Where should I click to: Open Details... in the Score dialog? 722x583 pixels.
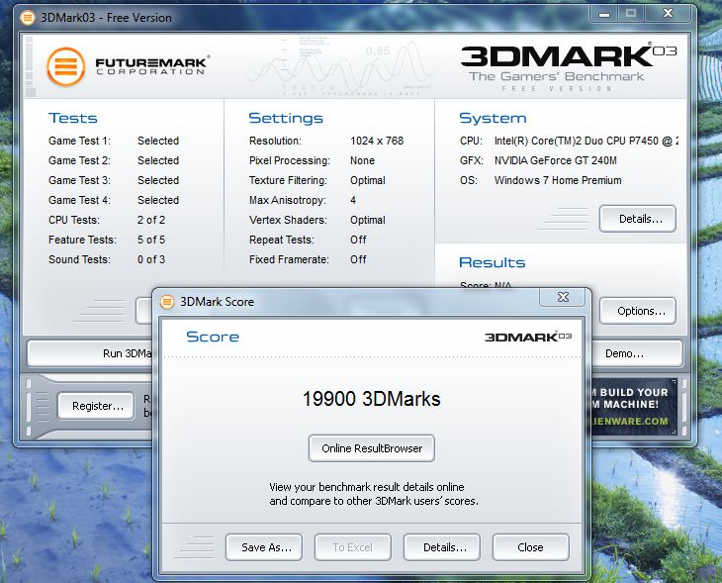click(442, 547)
